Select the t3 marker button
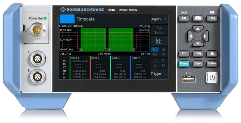Image resolution: width=241 pixels, height=123 pixels. pos(164,65)
